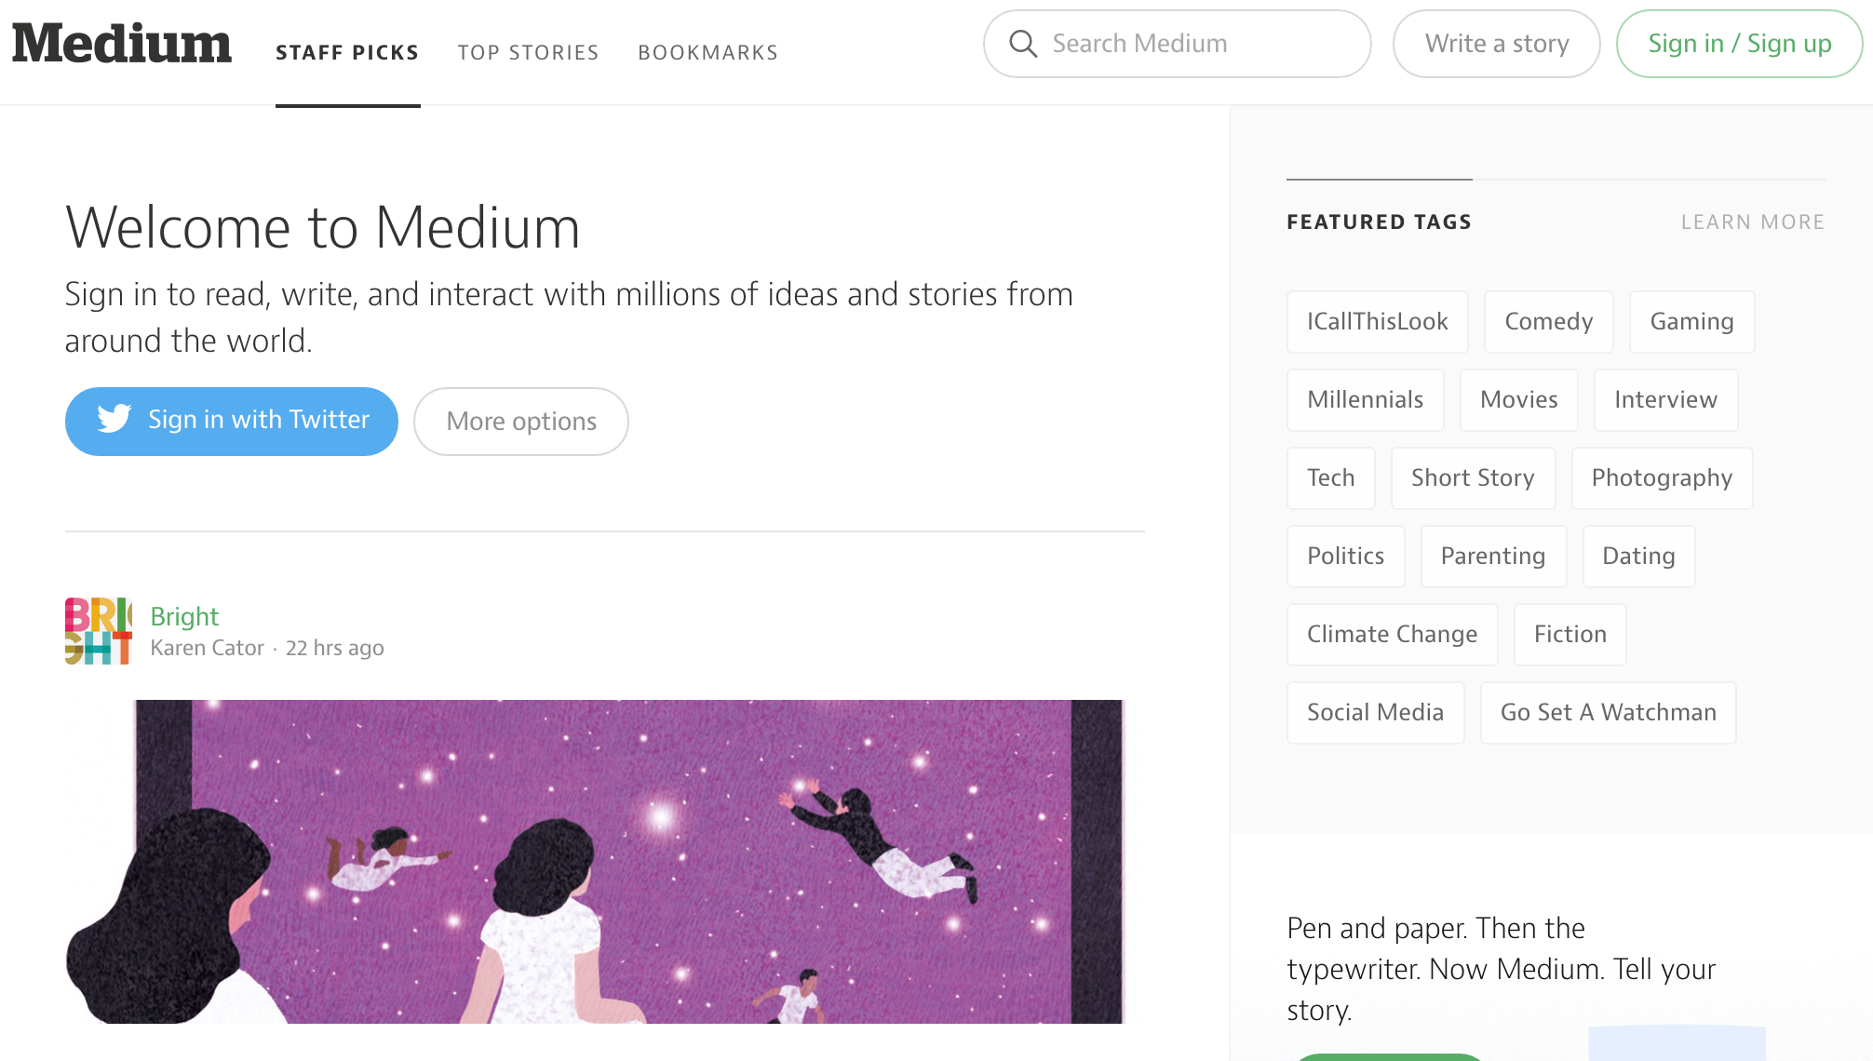Select the Comedy tag

coord(1548,321)
